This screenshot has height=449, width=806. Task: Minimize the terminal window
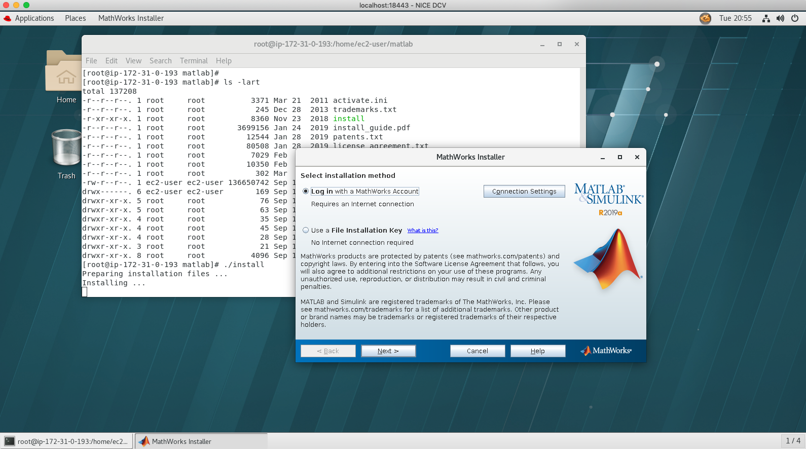tap(542, 45)
